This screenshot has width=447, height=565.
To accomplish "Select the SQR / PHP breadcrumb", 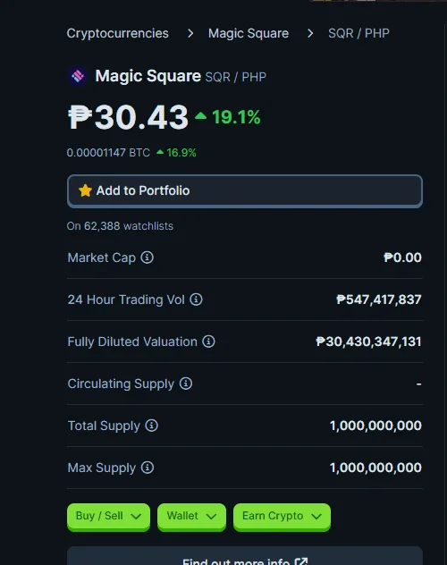I will coord(358,33).
